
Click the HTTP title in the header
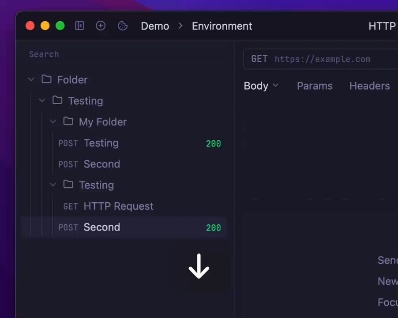coord(382,26)
